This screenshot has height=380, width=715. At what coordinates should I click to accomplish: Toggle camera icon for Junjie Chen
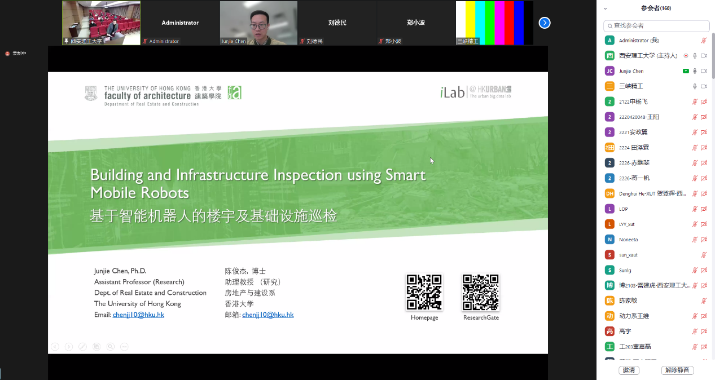[x=704, y=71]
